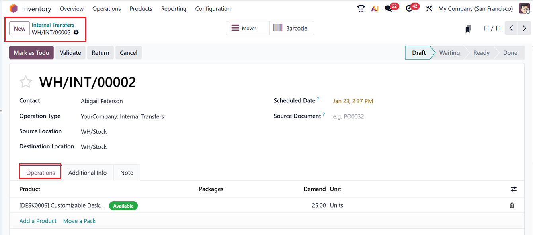Navigate to the previous record
Viewport: 533px width, 235px height.
point(511,28)
